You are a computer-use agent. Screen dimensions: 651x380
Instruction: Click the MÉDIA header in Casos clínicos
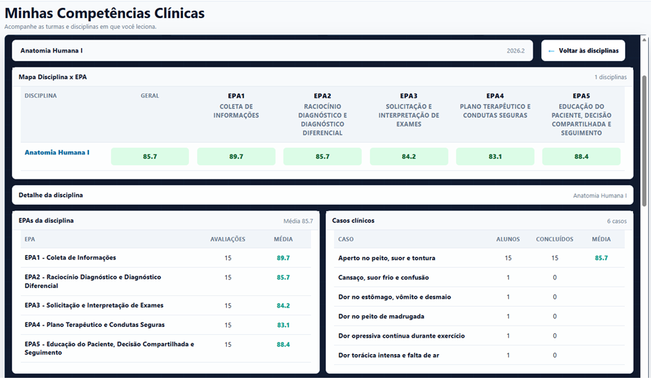point(601,239)
